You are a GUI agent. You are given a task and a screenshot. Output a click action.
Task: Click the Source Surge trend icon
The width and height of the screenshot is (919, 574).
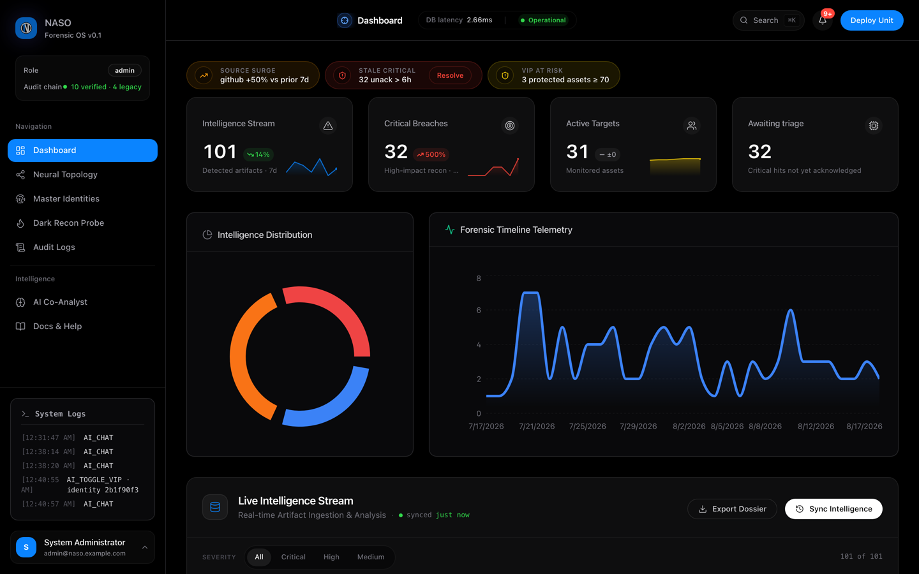point(204,75)
